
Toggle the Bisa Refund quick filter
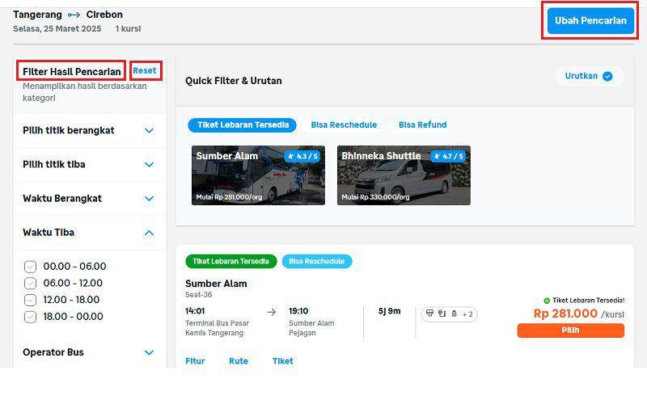click(422, 125)
